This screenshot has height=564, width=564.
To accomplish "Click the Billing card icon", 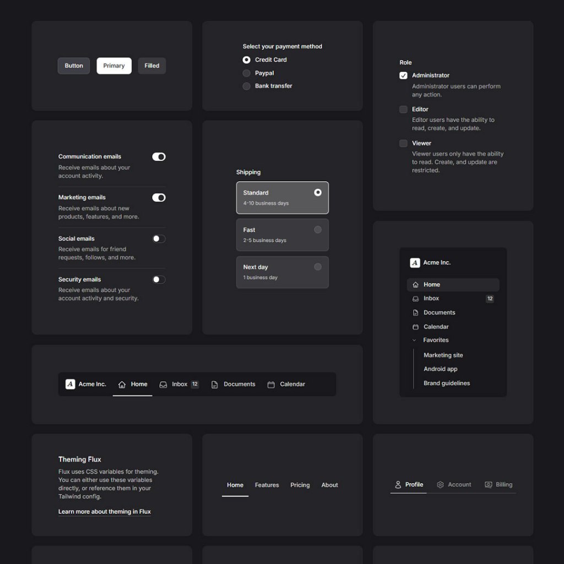I will (488, 485).
